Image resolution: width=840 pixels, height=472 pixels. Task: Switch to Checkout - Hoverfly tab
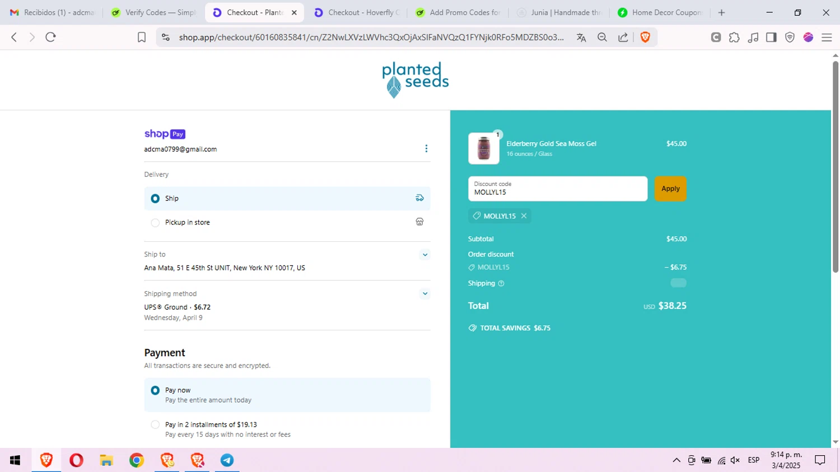pyautogui.click(x=357, y=12)
